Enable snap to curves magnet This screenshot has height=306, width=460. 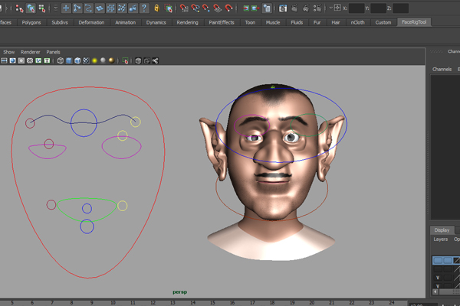pos(195,8)
